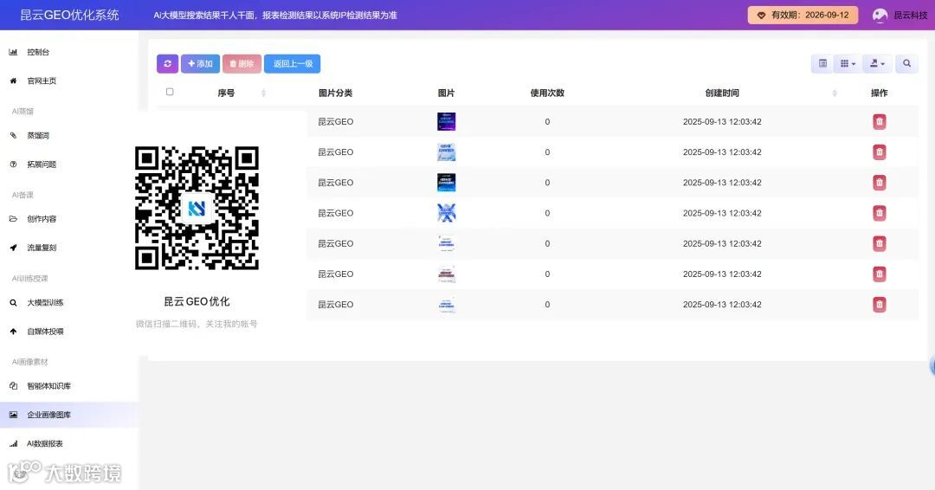This screenshot has width=935, height=490.
Task: Open the 昆云科技 user avatar
Action: coord(880,15)
